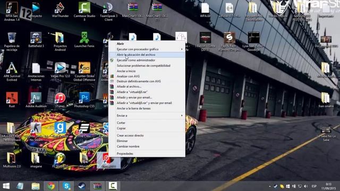Open the ESP language indicator

tap(314, 186)
